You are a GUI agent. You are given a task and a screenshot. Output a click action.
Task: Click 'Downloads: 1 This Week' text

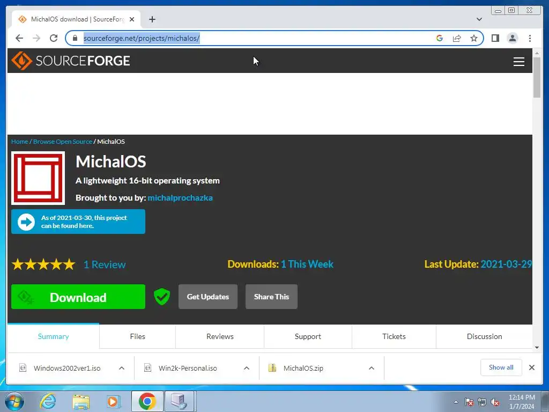click(x=280, y=264)
